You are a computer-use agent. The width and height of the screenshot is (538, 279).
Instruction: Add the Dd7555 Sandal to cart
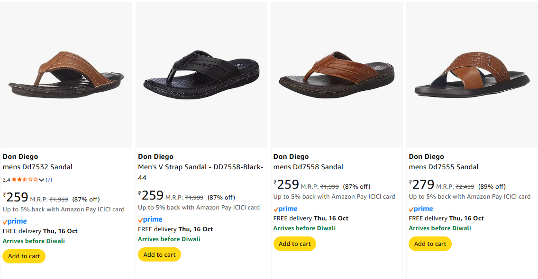[x=430, y=244]
